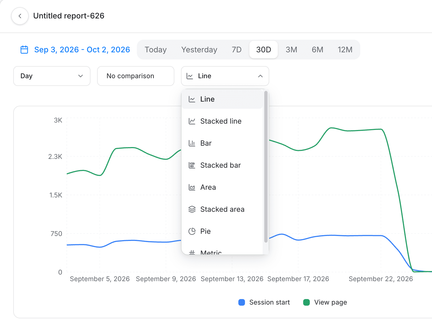The image size is (432, 331).
Task: Switch to the 3M range
Action: click(291, 50)
